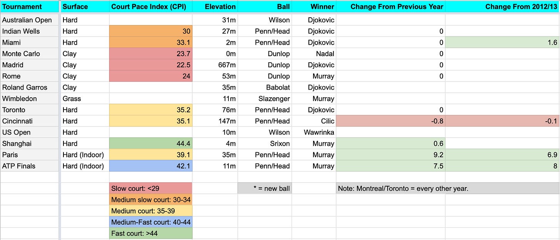Click ATP Finals' Hard (Indoor) surface cell
The image size is (560, 240).
(85, 166)
